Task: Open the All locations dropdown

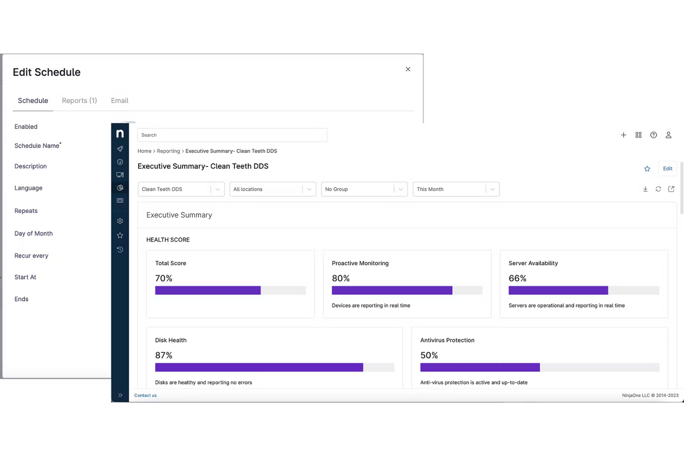Action: [273, 189]
